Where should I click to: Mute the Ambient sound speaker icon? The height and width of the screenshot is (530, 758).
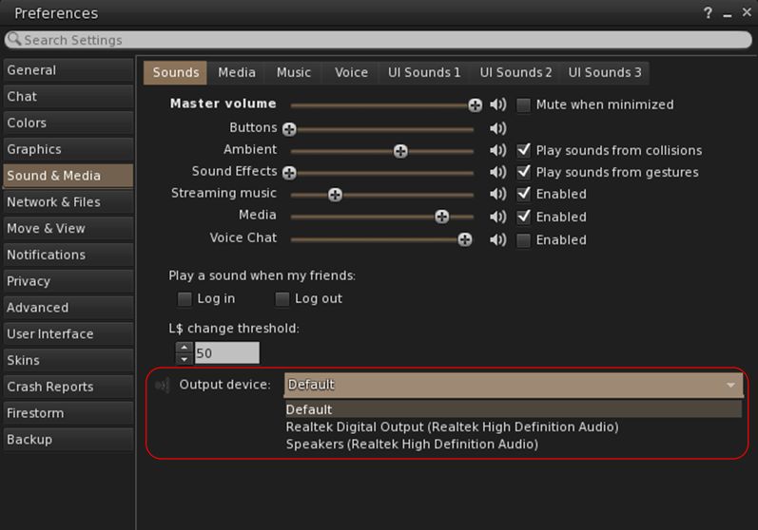coord(497,151)
